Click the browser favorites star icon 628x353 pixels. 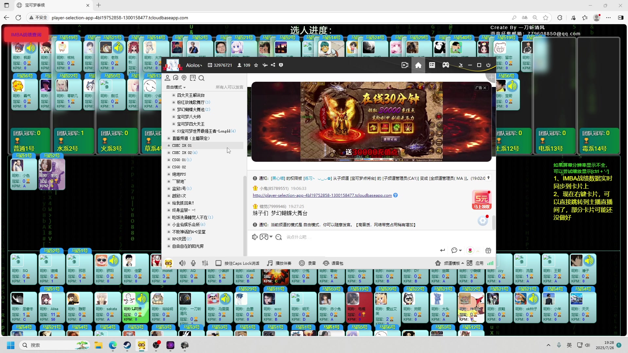pos(545,18)
